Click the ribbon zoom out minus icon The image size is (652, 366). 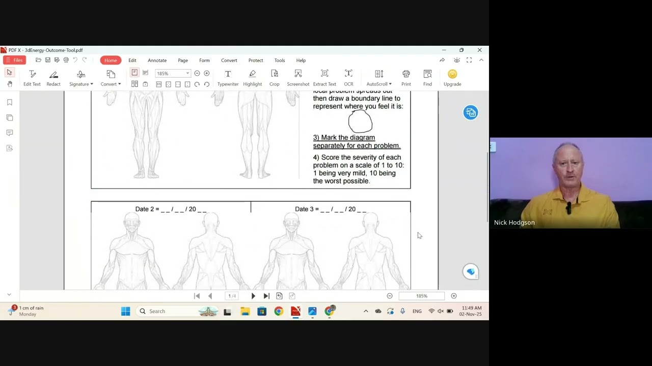(x=197, y=74)
